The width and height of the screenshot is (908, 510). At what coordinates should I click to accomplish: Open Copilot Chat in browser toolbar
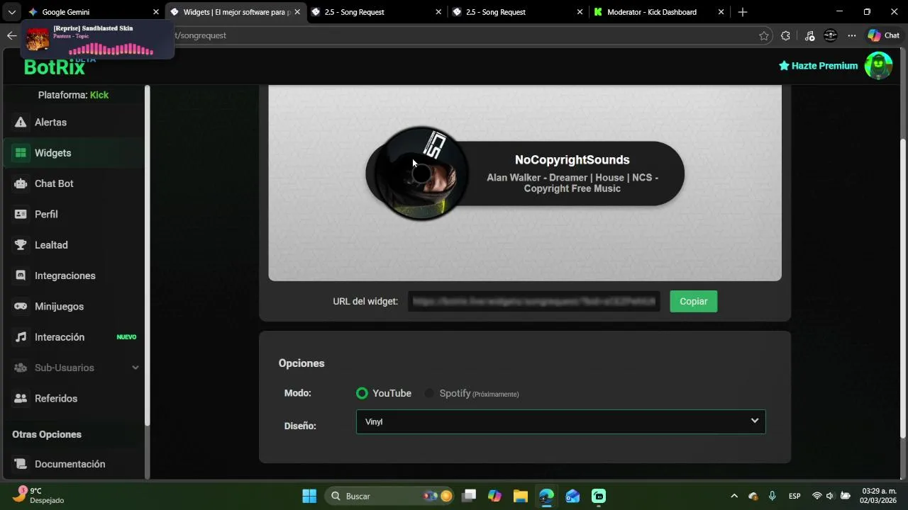[x=883, y=35]
